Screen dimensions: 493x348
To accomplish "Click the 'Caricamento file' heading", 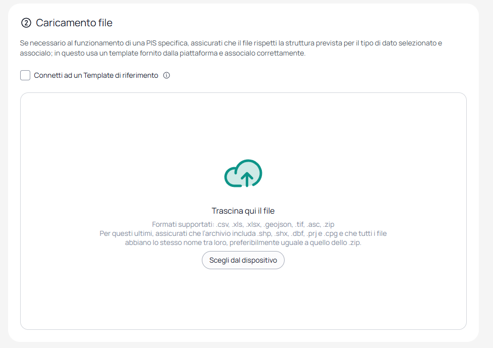I will click(x=74, y=23).
